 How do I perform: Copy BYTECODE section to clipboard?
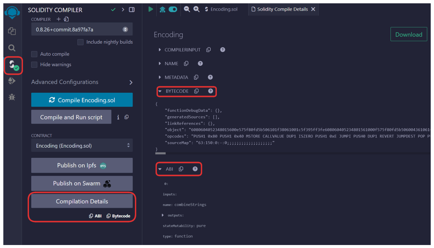coord(197,91)
